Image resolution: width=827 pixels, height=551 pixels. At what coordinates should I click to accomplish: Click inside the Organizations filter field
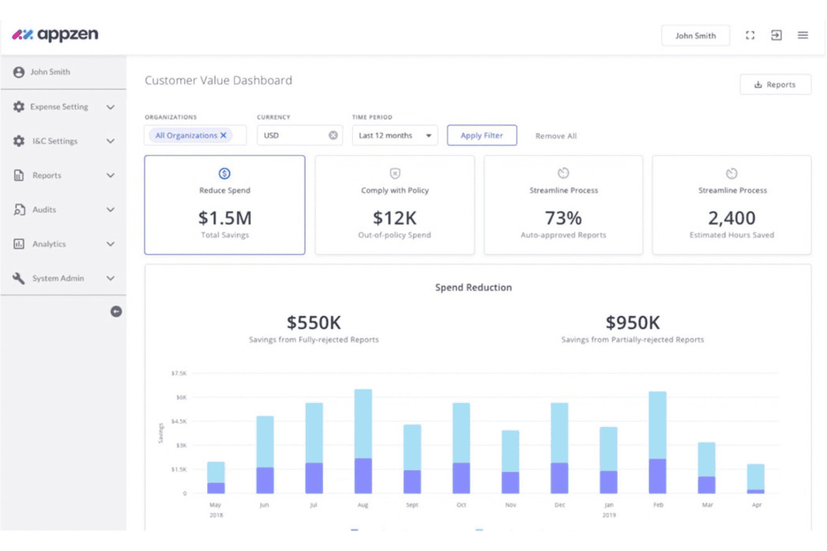[x=195, y=135]
